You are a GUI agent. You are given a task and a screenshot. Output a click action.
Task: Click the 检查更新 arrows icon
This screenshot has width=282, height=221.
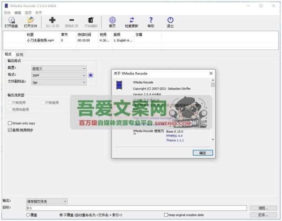coord(131,20)
